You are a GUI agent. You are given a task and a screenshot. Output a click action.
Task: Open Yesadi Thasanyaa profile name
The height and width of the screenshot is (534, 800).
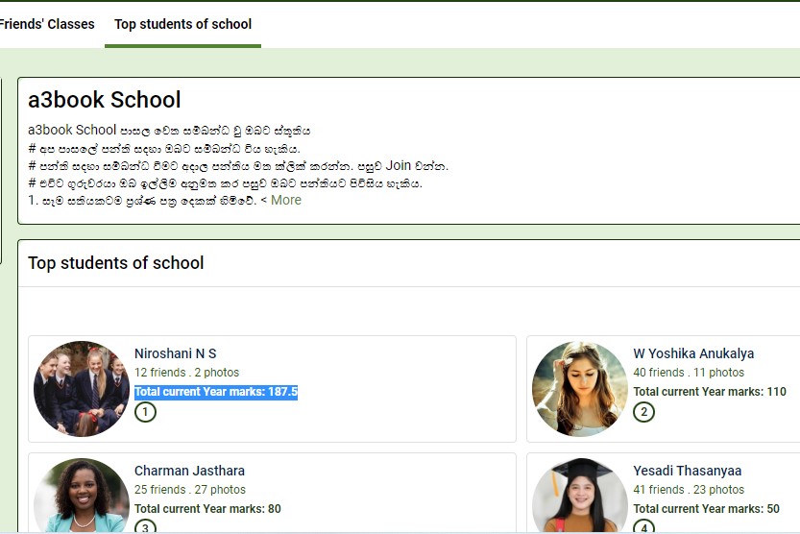pyautogui.click(x=687, y=471)
